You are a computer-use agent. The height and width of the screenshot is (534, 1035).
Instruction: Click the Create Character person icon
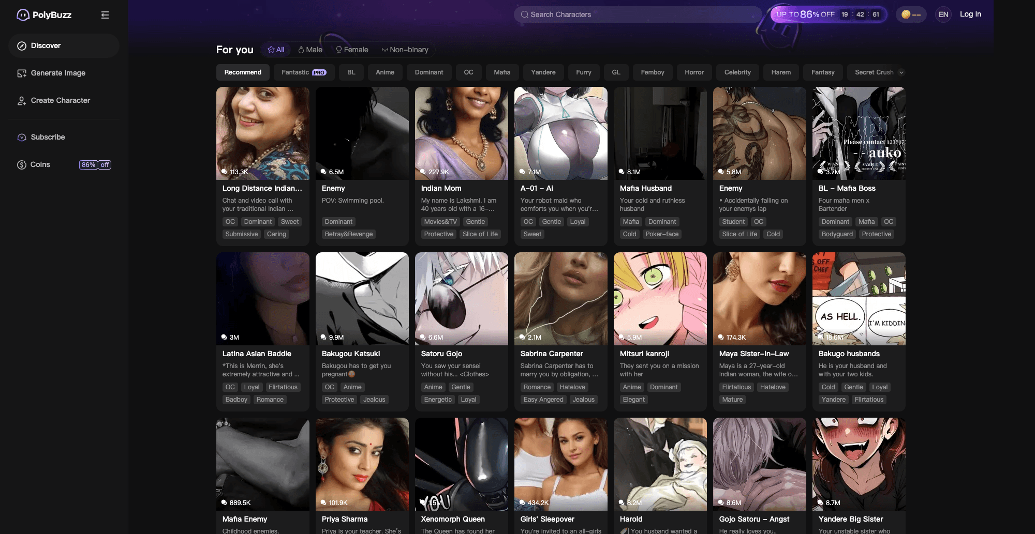pyautogui.click(x=22, y=101)
